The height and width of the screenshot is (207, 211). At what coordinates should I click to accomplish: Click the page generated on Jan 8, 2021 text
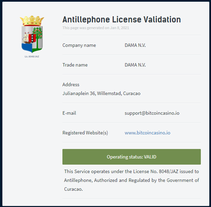click(96, 28)
